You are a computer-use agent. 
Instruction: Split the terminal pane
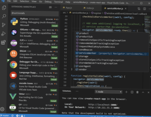132,92
